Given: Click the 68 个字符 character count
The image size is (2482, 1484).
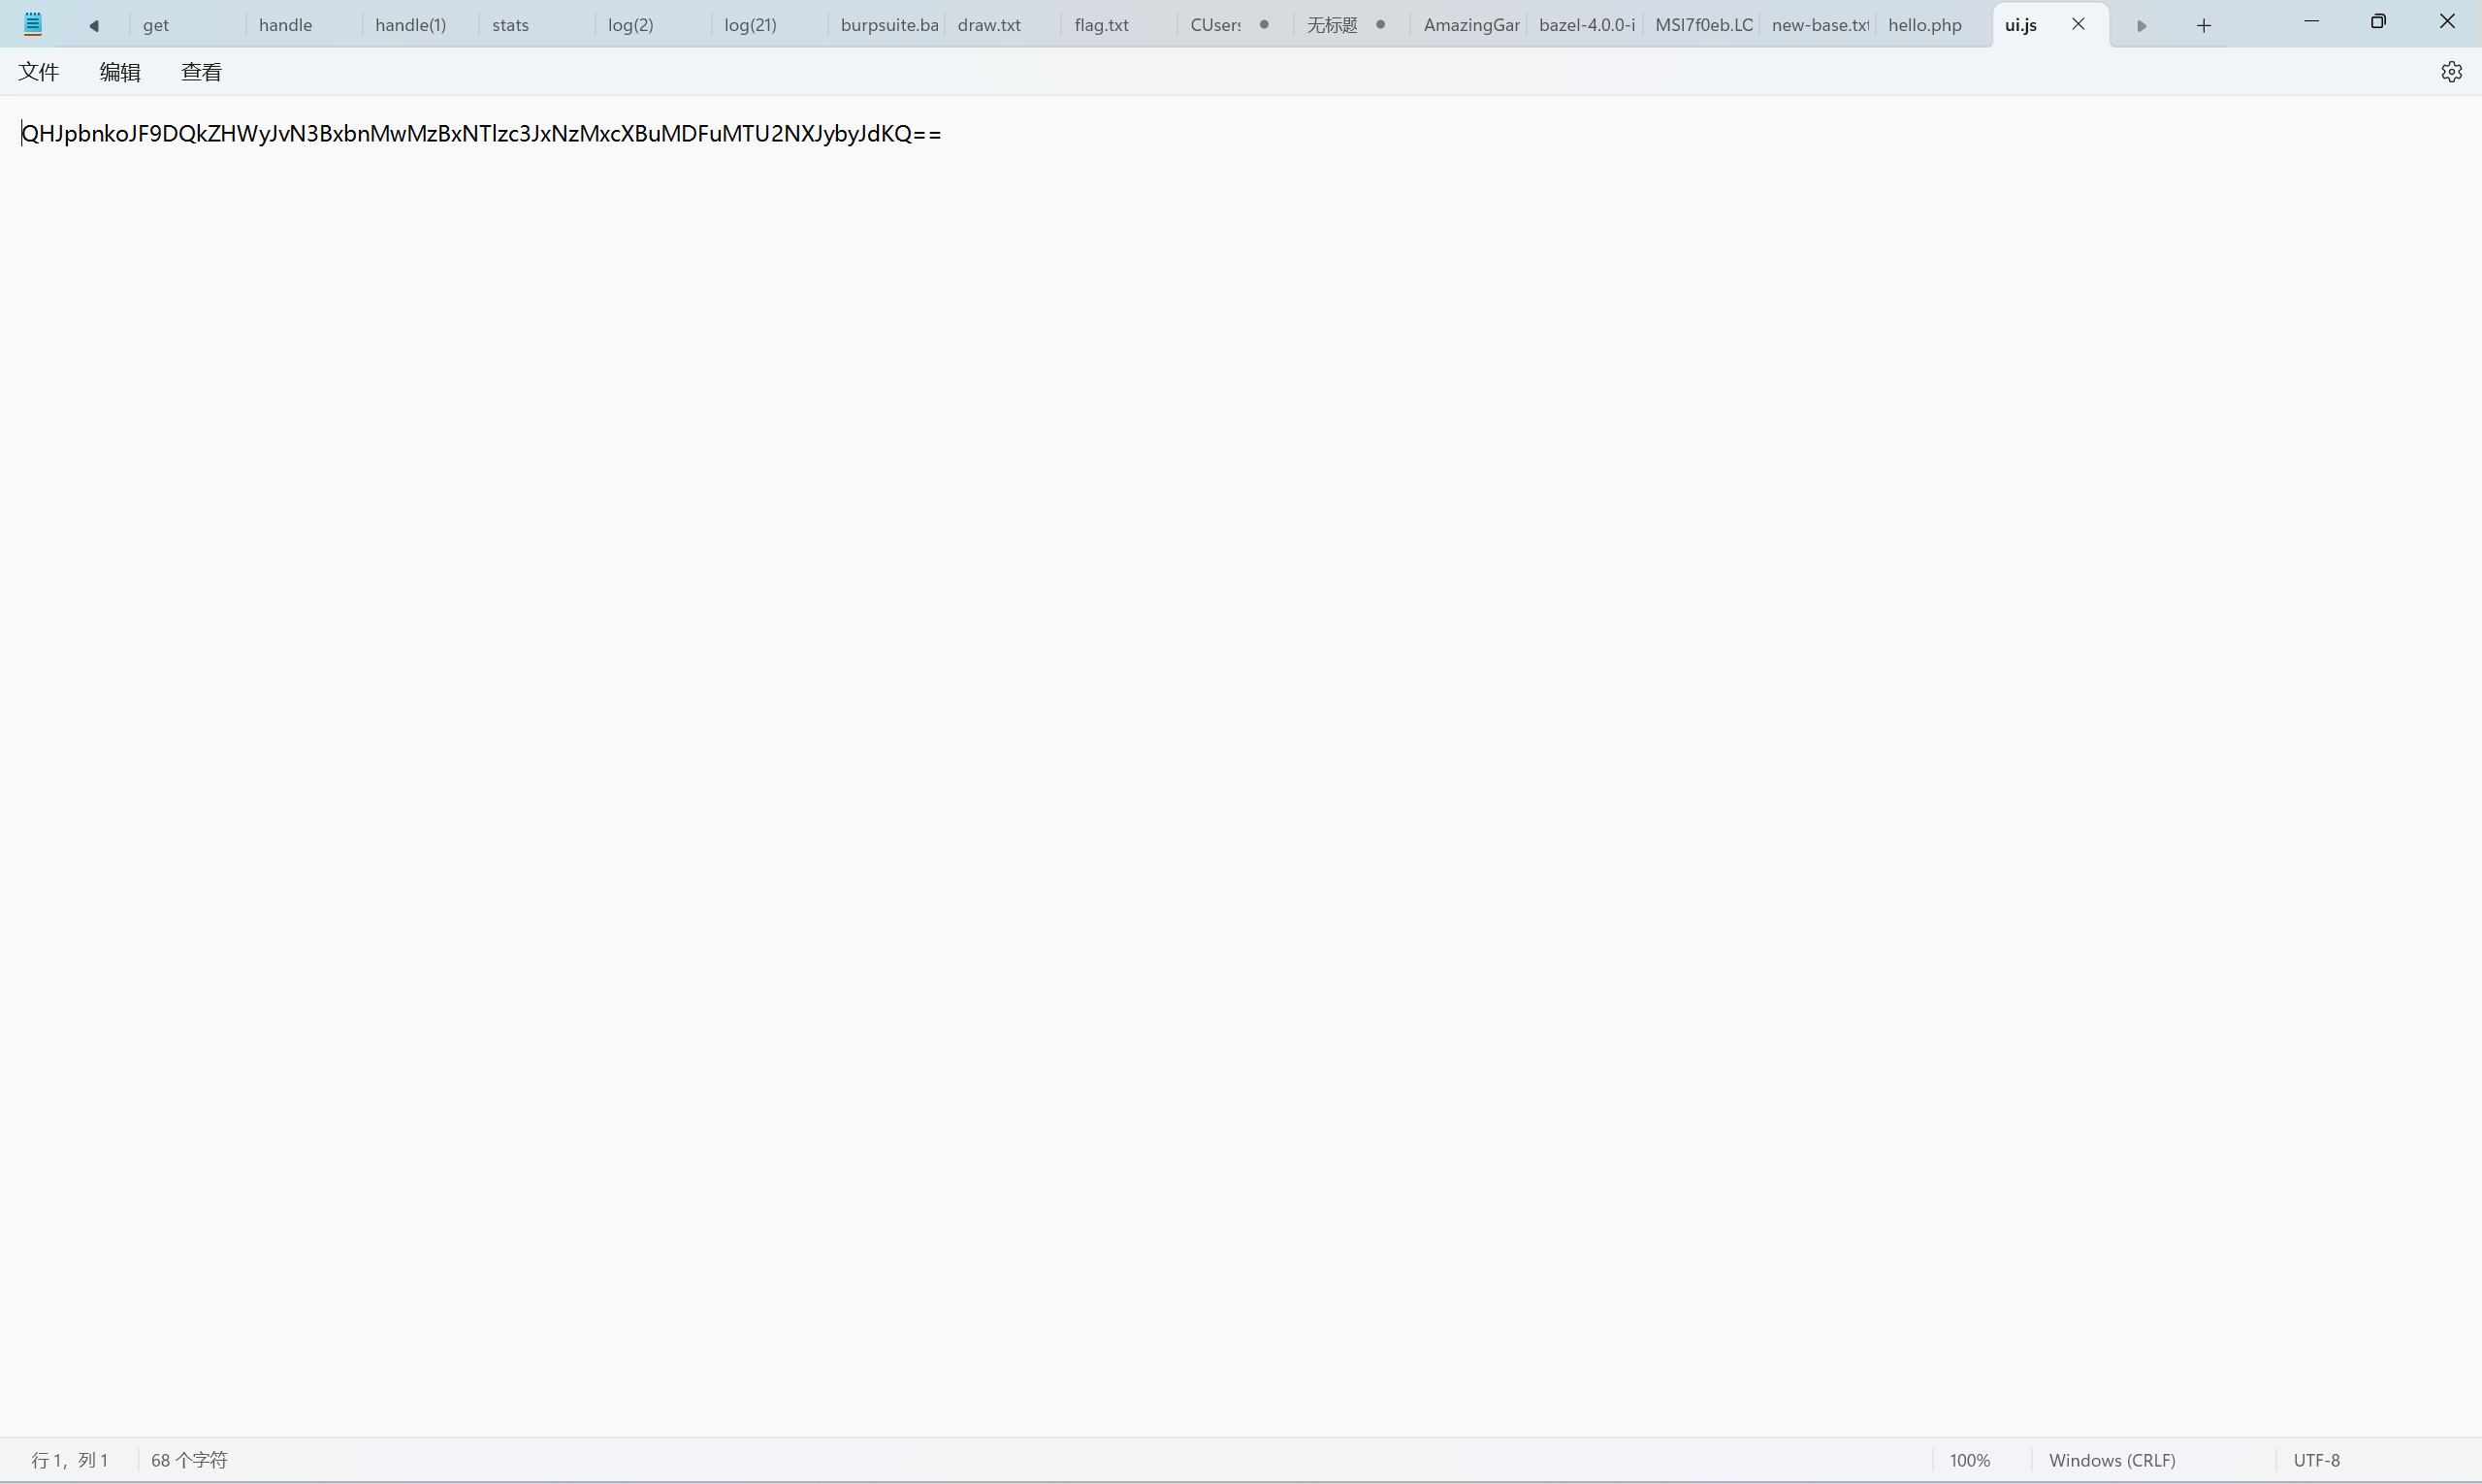Looking at the screenshot, I should pyautogui.click(x=189, y=1460).
